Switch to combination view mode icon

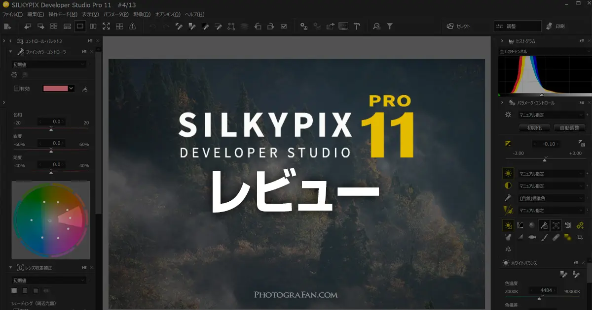(x=67, y=26)
